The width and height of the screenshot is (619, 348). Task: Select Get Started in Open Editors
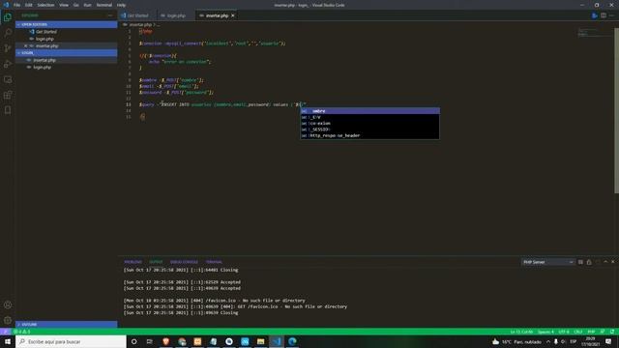[x=67, y=32]
